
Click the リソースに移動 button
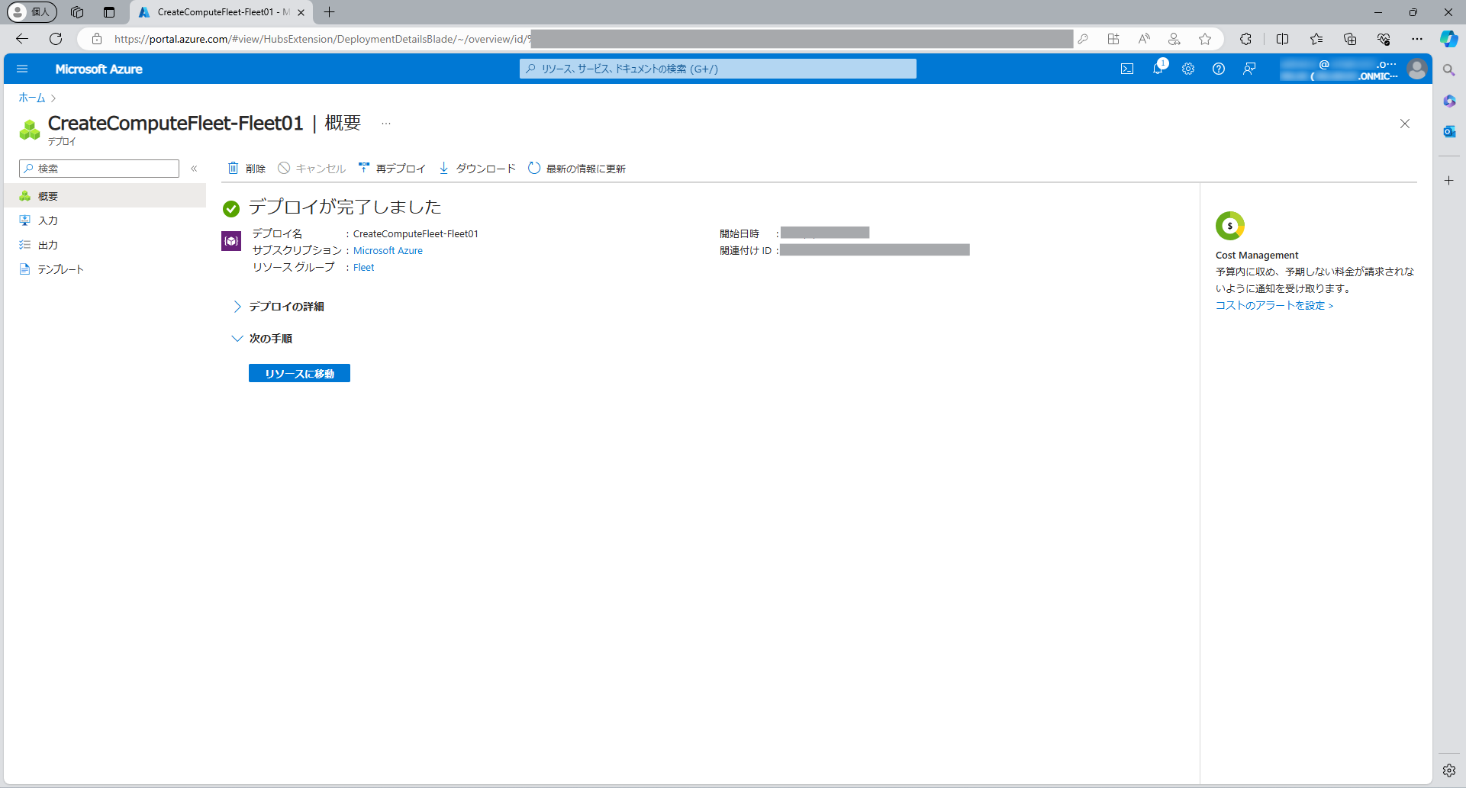pos(299,373)
